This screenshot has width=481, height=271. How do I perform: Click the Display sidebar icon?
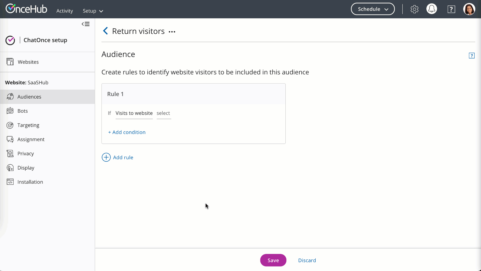coord(10,168)
